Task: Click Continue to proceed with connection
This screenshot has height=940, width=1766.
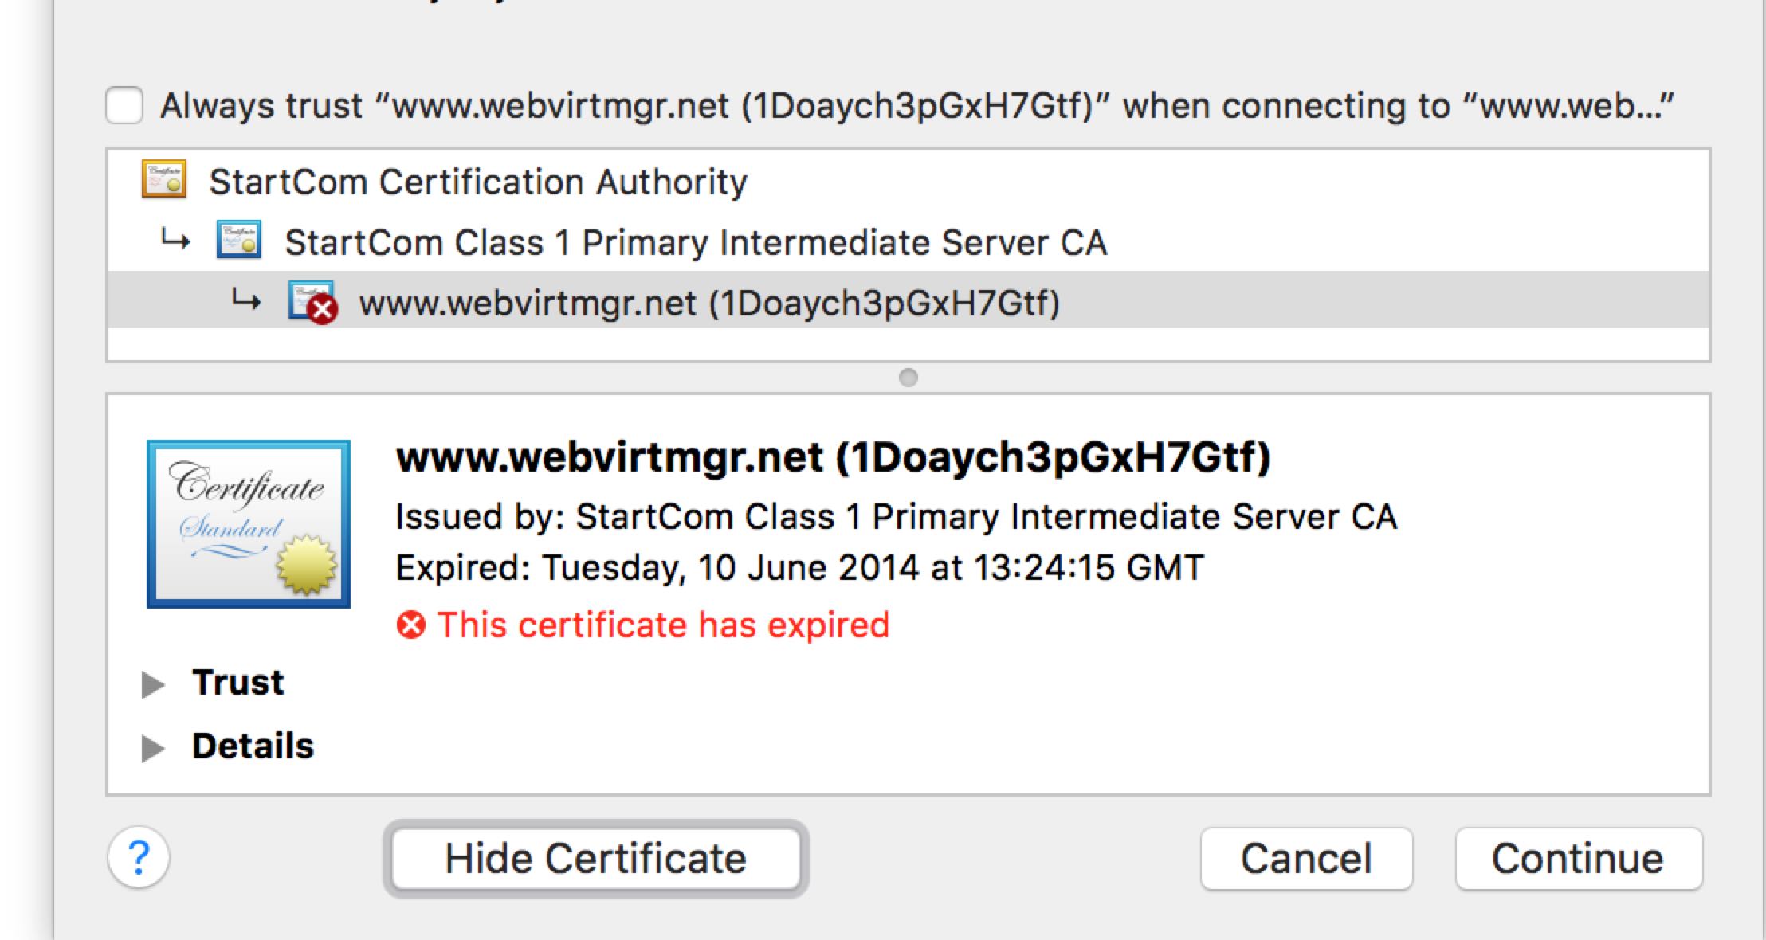Action: click(1578, 858)
